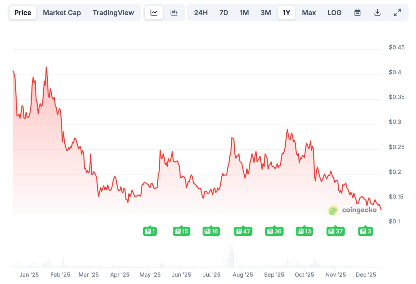Select the 24H time range button

(201, 13)
